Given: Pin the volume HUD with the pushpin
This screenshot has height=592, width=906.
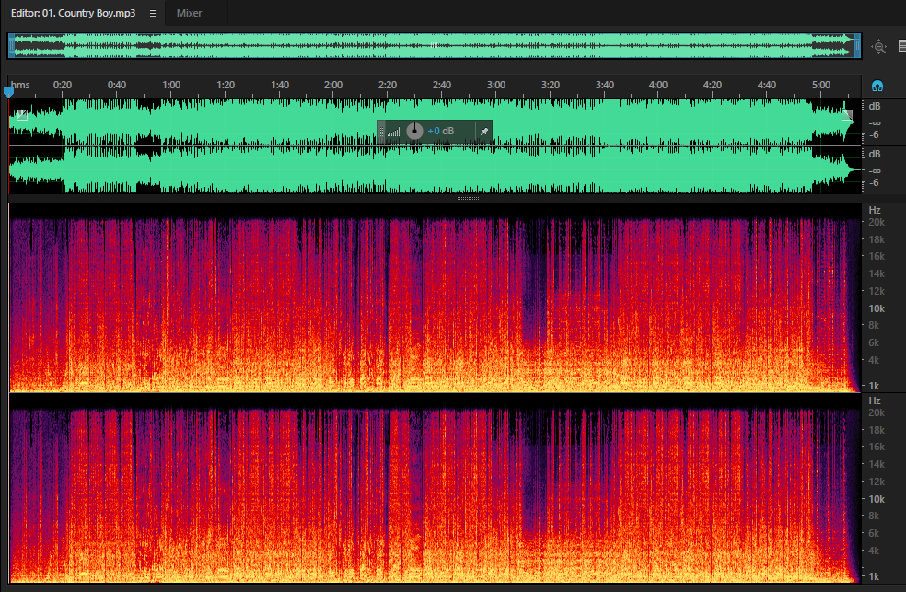Looking at the screenshot, I should click(x=484, y=132).
